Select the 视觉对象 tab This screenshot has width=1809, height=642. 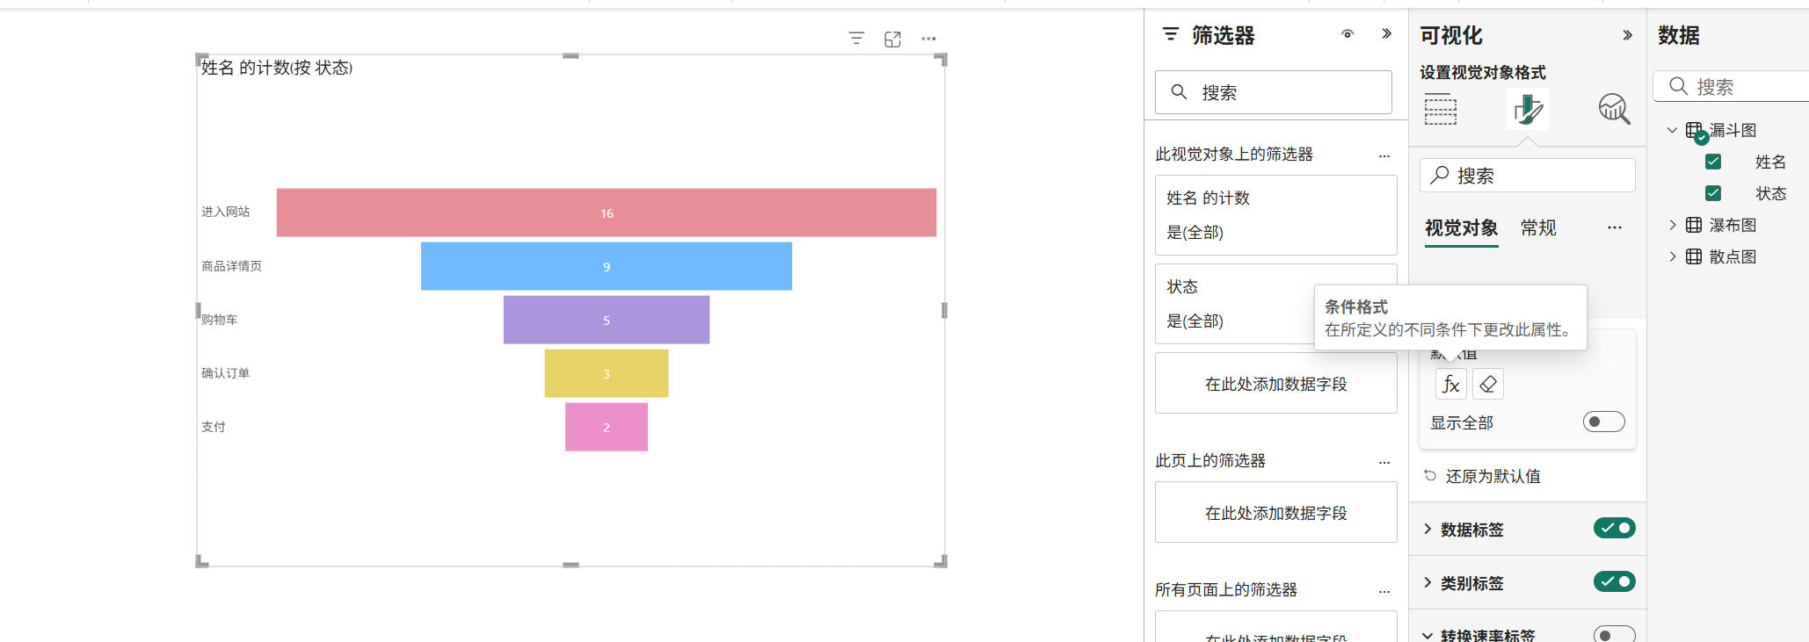tap(1461, 228)
